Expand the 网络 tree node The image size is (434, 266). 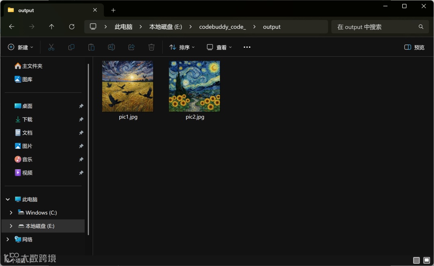click(8, 239)
